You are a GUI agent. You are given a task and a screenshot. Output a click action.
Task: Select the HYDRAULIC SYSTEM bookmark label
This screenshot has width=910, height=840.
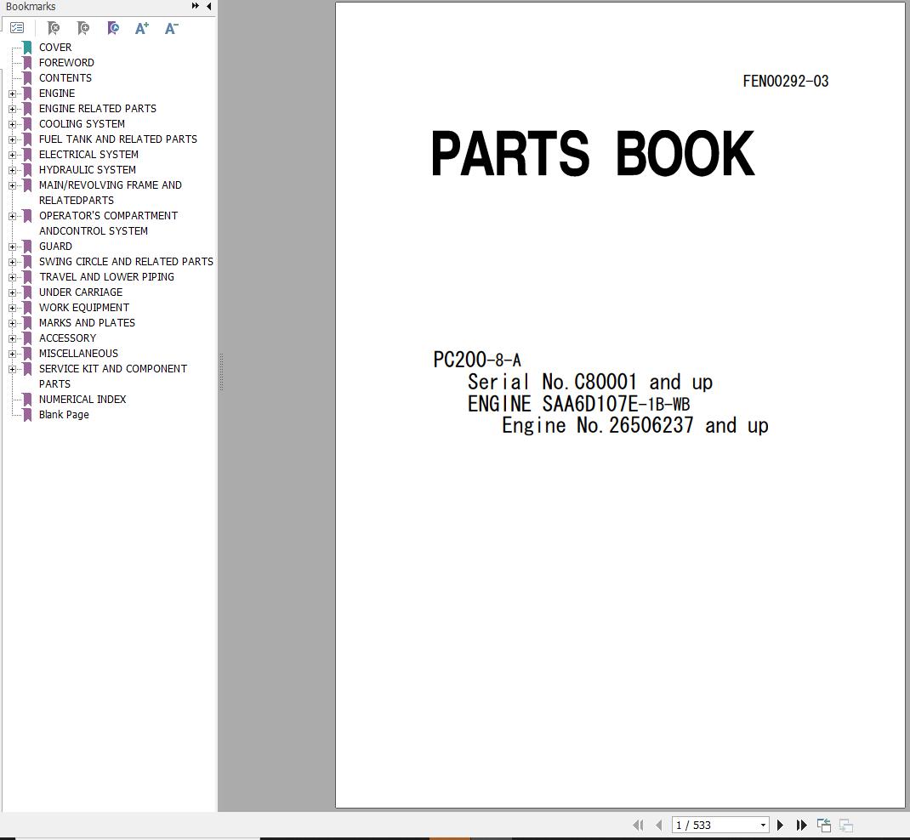point(88,170)
